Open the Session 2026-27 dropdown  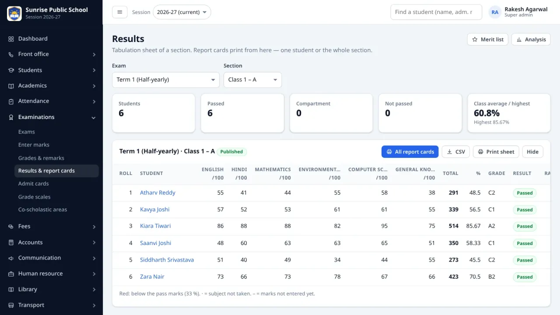(182, 12)
